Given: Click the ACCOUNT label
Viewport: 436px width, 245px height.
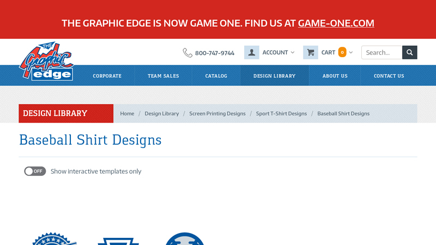Looking at the screenshot, I should point(275,52).
